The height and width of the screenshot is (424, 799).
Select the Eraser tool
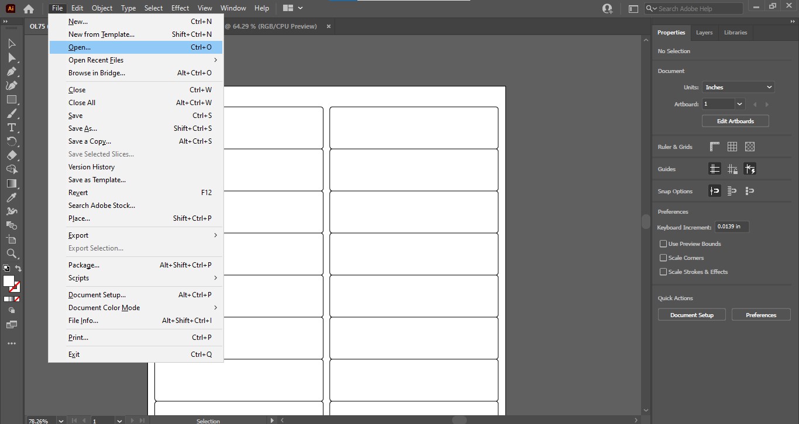(12, 155)
